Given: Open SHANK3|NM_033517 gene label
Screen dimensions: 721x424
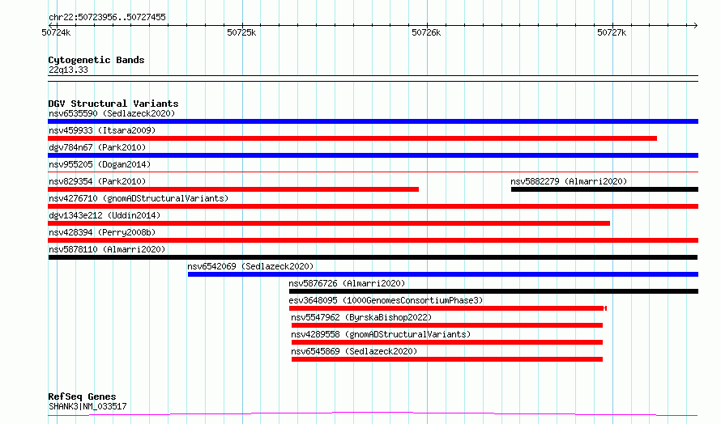Looking at the screenshot, I should 87,406.
